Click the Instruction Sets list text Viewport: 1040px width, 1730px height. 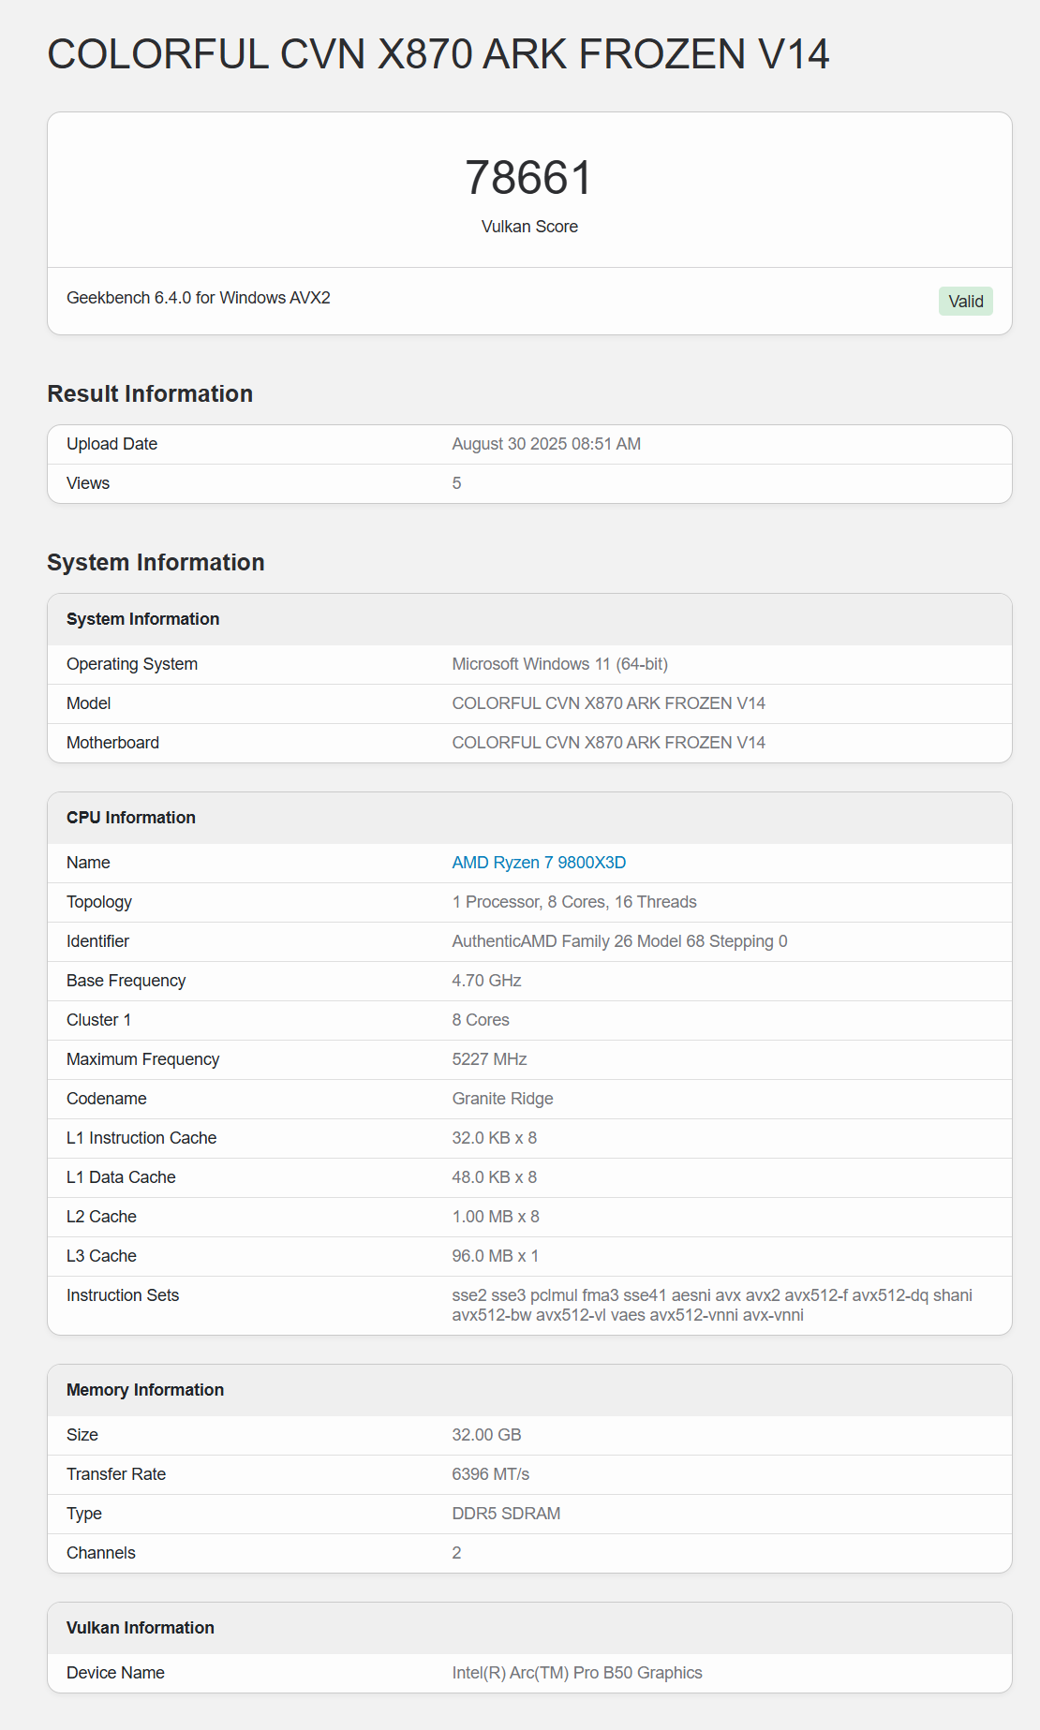(711, 1305)
